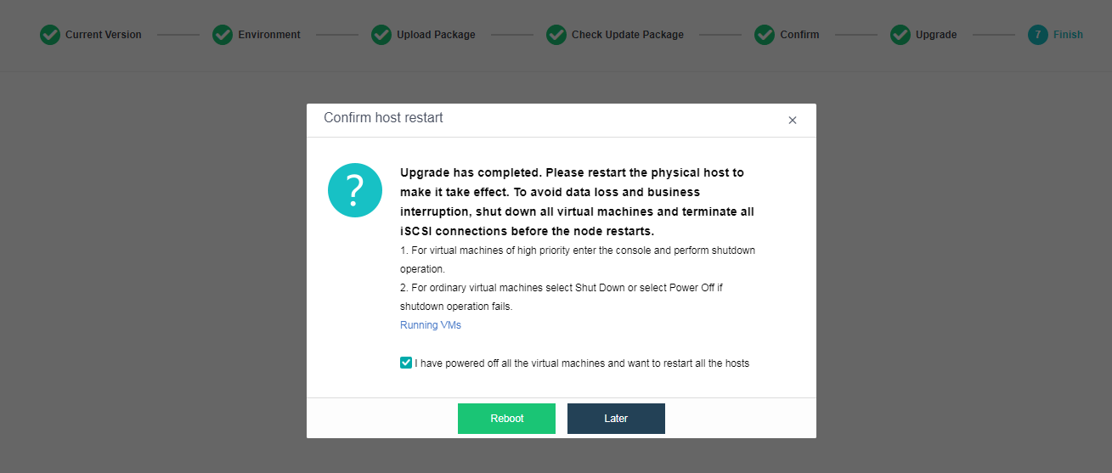1112x473 pixels.
Task: Choose the Later button
Action: pyautogui.click(x=616, y=419)
